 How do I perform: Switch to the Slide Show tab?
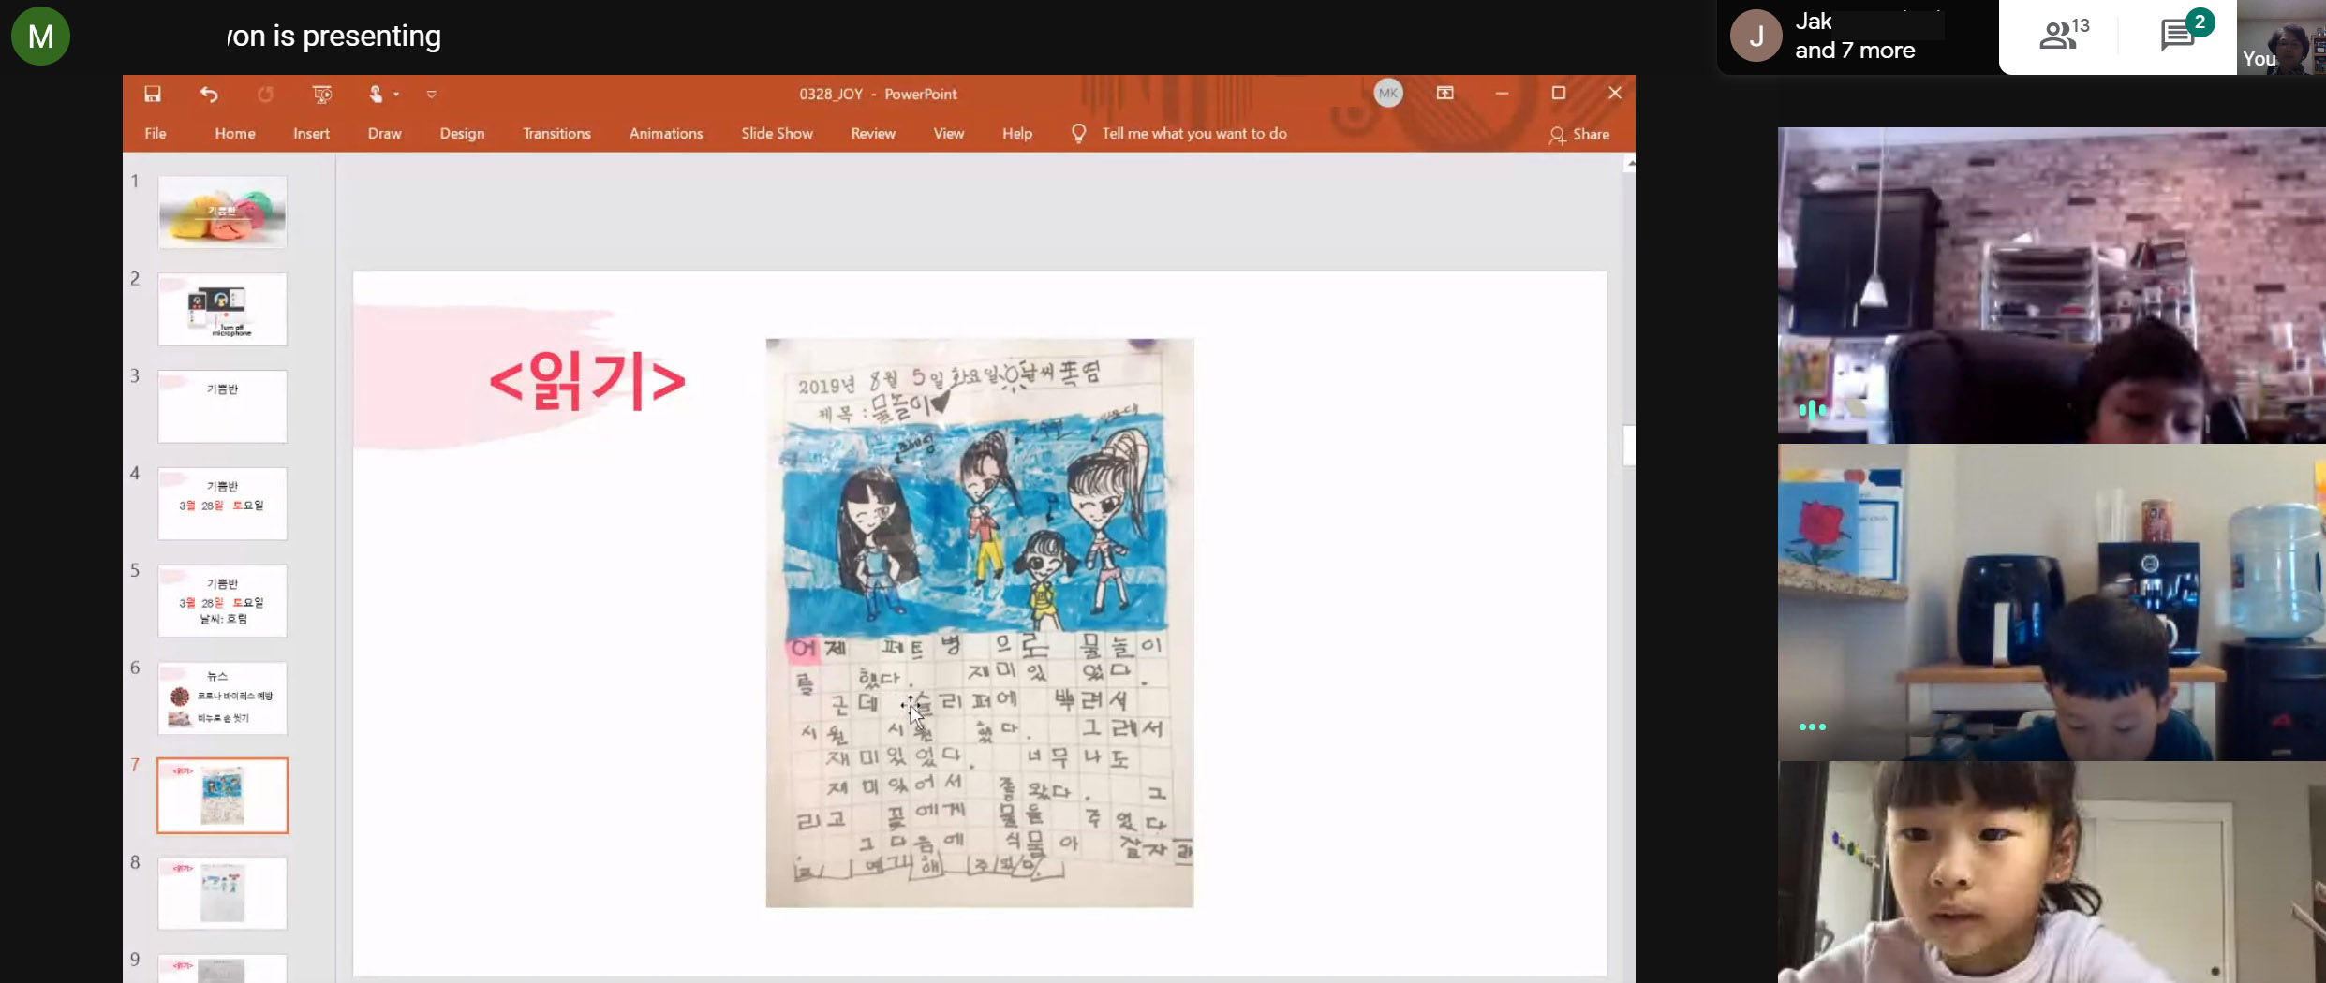coord(777,134)
